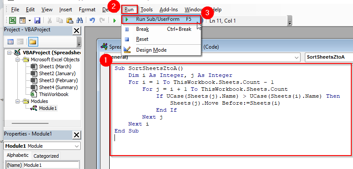The width and height of the screenshot is (353, 169).
Task: Collapse the VBAProject tree node
Action: [x=9, y=53]
